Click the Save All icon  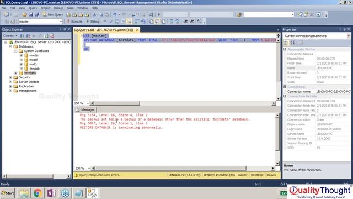tap(37, 14)
